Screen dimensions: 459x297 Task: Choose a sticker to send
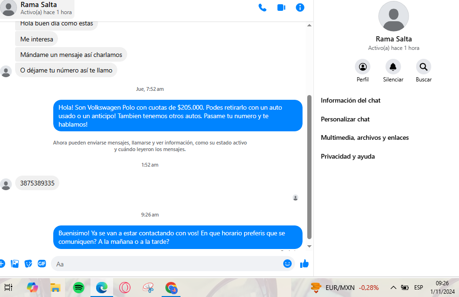click(28, 264)
